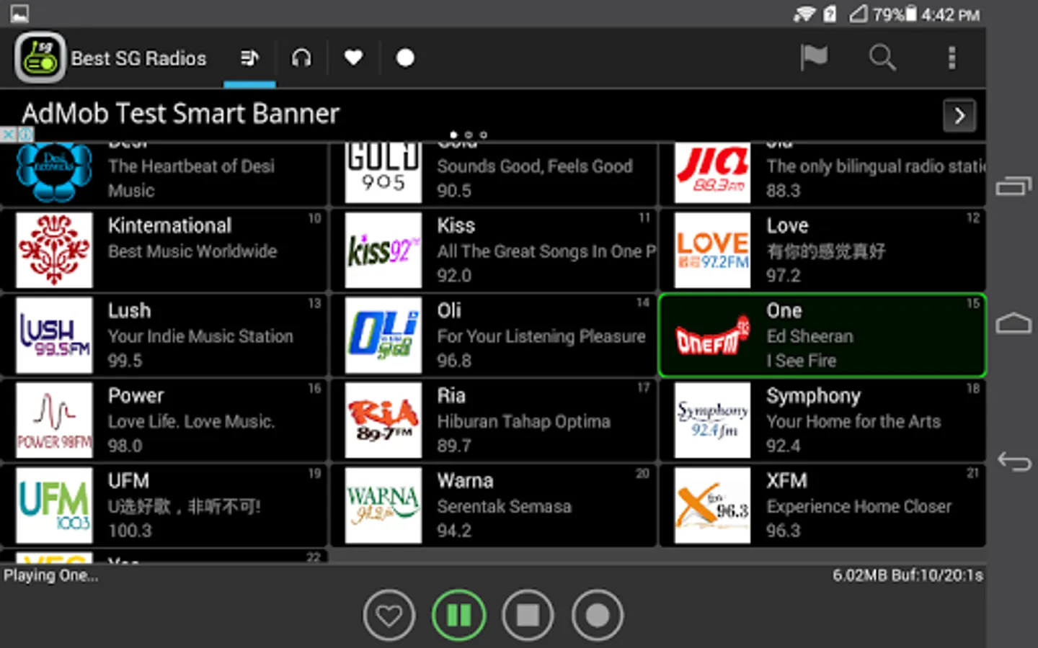Close the ad using the X badge
Image resolution: width=1038 pixels, height=648 pixels.
click(8, 135)
